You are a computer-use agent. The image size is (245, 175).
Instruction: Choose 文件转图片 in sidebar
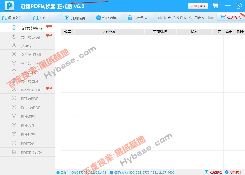coord(28,81)
